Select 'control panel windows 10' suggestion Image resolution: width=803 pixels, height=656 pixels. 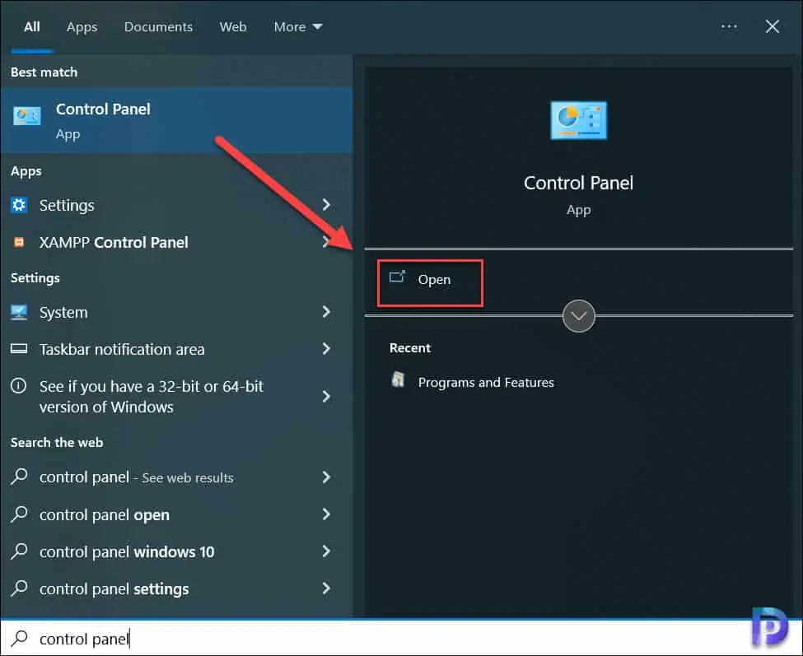176,551
